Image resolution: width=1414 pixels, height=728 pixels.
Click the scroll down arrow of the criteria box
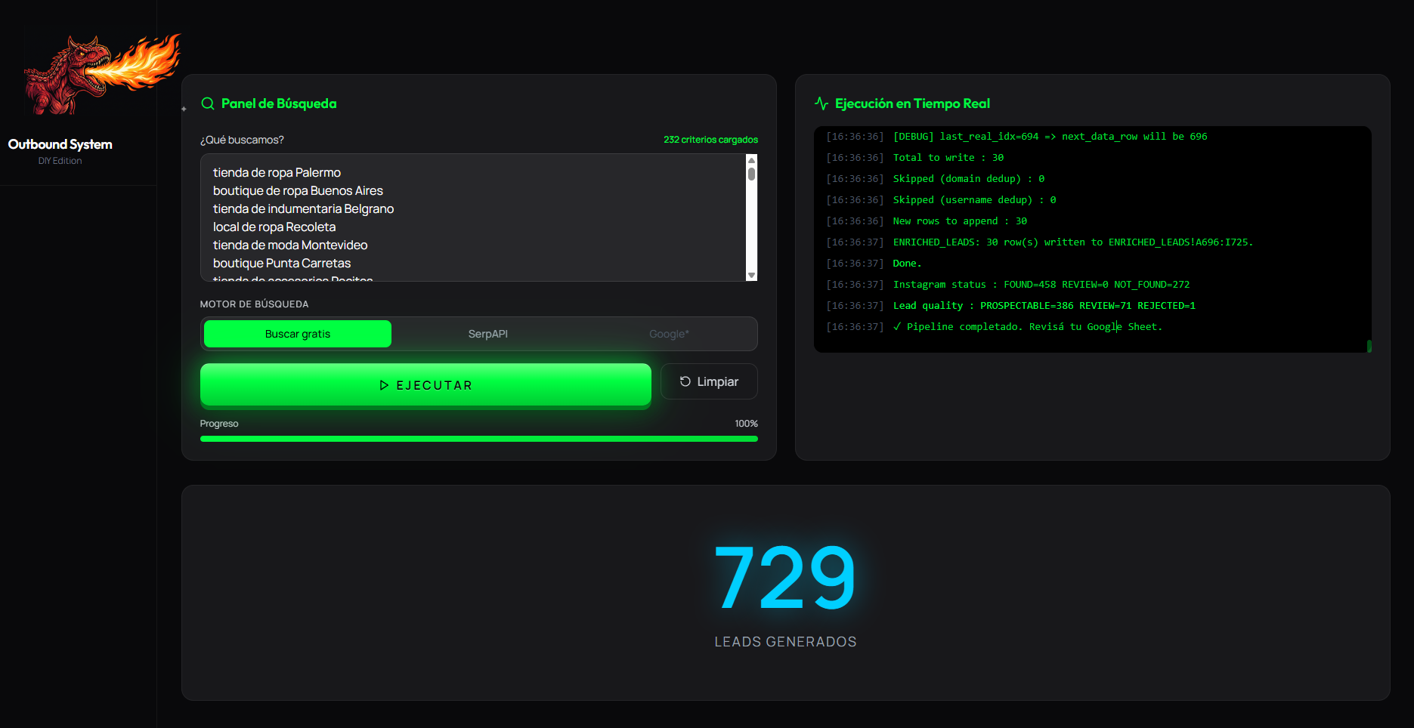[x=751, y=275]
